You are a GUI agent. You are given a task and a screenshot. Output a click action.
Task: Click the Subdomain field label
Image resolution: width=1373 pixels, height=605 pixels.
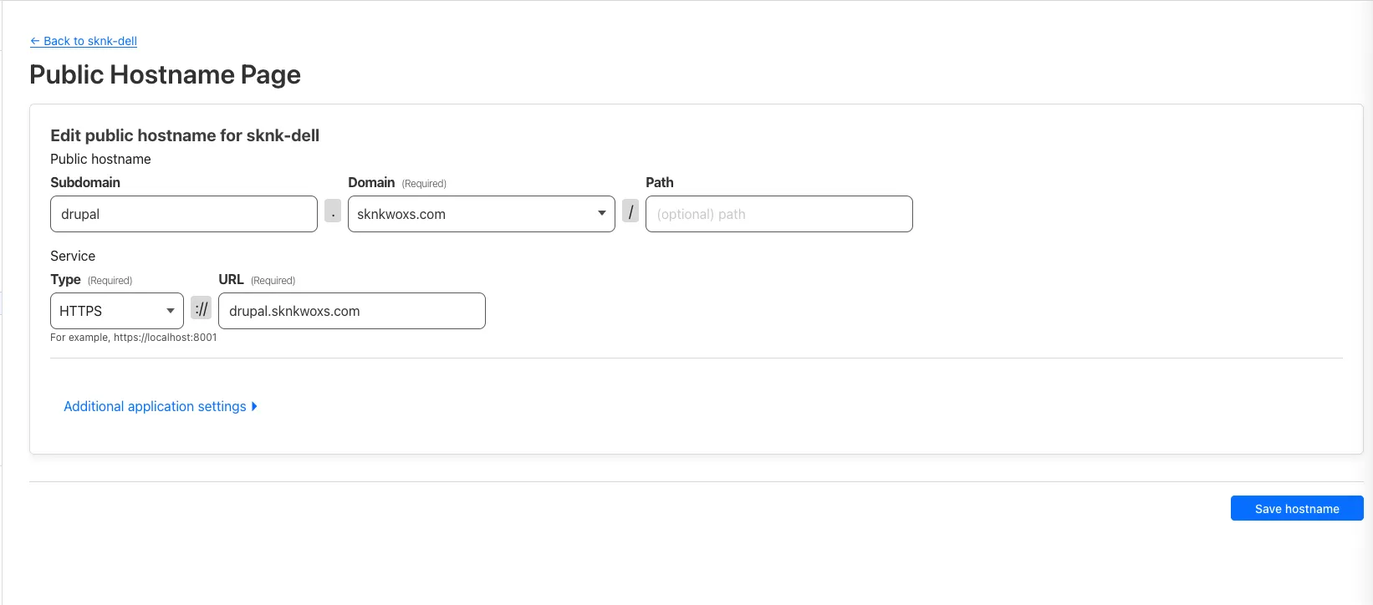(x=85, y=182)
